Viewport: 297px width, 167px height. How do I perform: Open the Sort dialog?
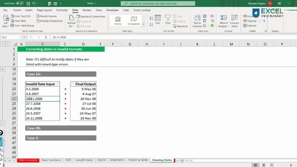[x=158, y=19]
